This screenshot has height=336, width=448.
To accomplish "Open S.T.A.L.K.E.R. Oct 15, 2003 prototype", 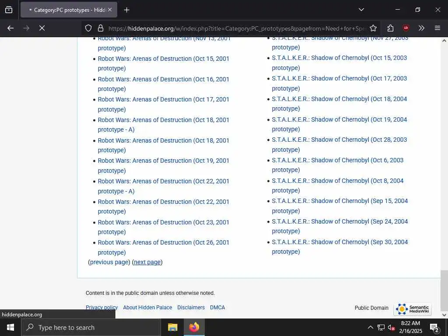I will (x=339, y=63).
